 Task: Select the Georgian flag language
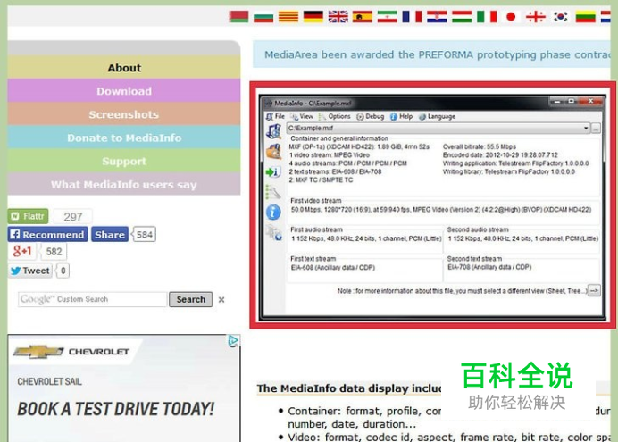click(x=536, y=17)
